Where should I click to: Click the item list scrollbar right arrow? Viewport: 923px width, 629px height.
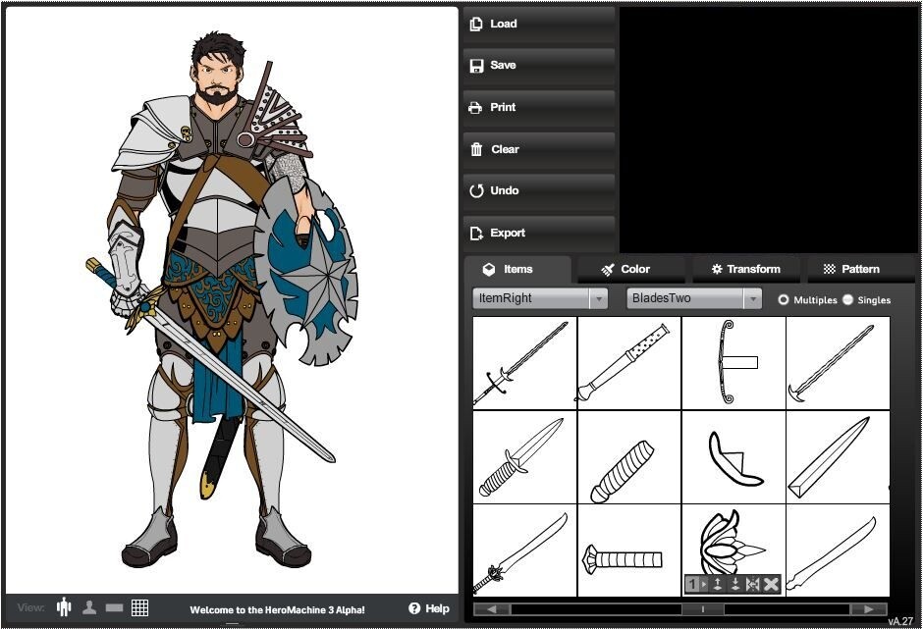pyautogui.click(x=868, y=609)
